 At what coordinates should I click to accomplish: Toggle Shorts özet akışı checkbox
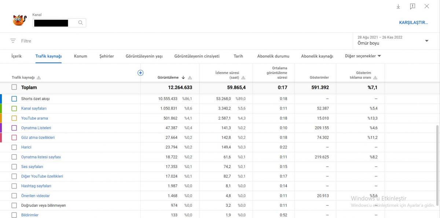(x=14, y=99)
